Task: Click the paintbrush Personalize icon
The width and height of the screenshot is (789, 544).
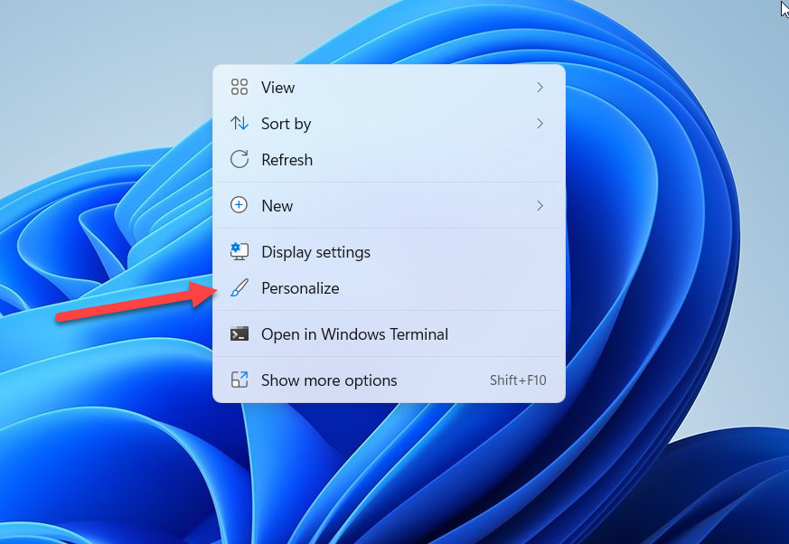Action: point(240,288)
